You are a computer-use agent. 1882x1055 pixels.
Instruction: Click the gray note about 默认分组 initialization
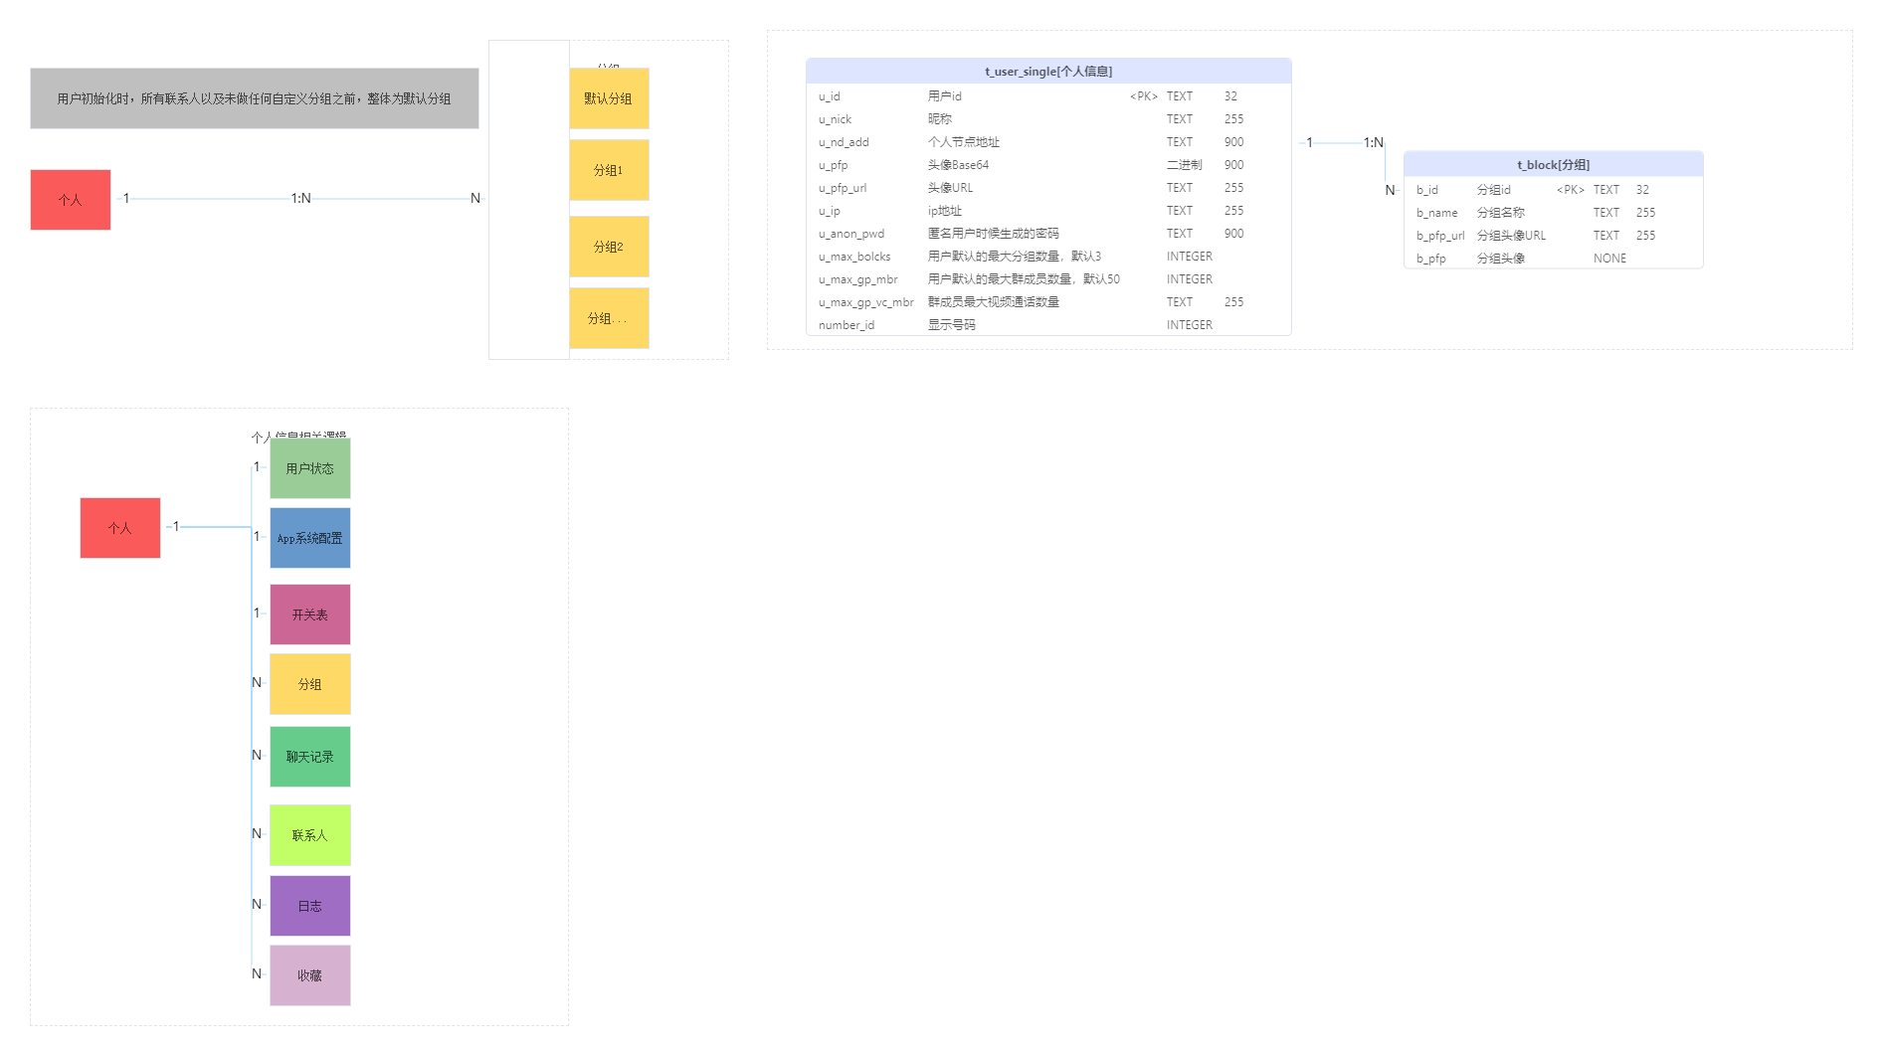[254, 98]
